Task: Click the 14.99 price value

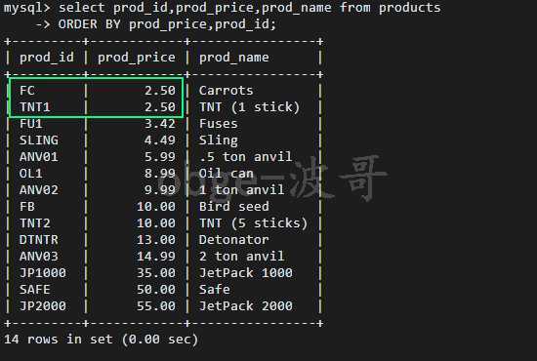Action: click(156, 257)
